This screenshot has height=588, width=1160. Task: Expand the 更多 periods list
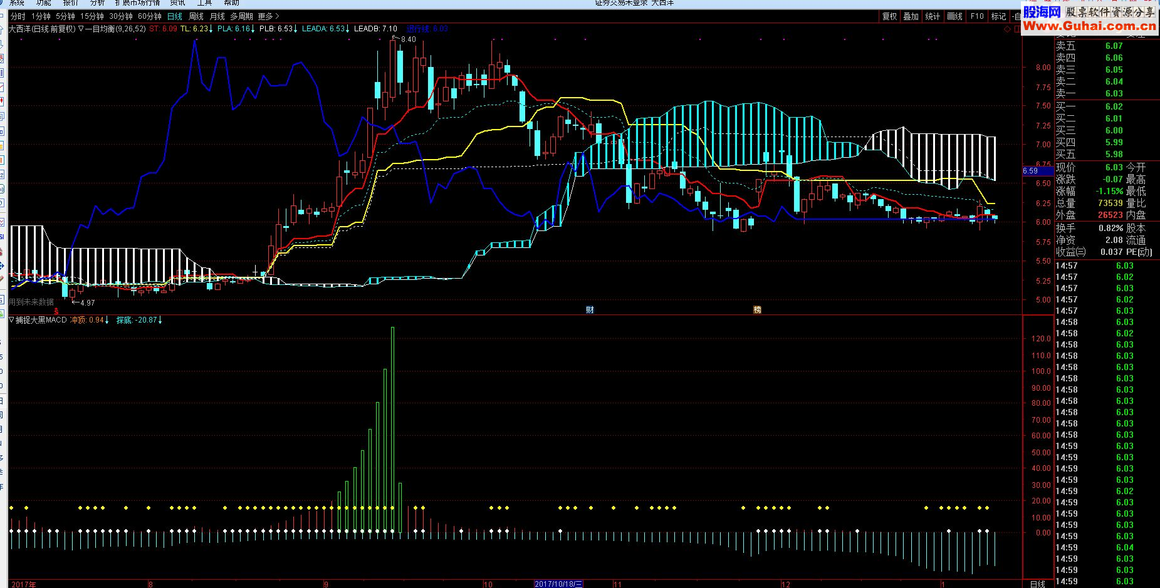tap(268, 16)
